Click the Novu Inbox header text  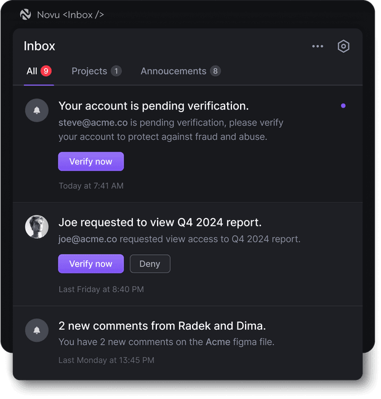(x=70, y=15)
